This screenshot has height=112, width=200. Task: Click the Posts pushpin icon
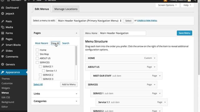pos(2,21)
